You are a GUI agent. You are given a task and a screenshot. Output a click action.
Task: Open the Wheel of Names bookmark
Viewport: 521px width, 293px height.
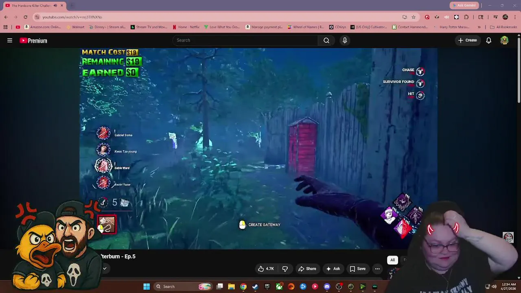(x=305, y=27)
